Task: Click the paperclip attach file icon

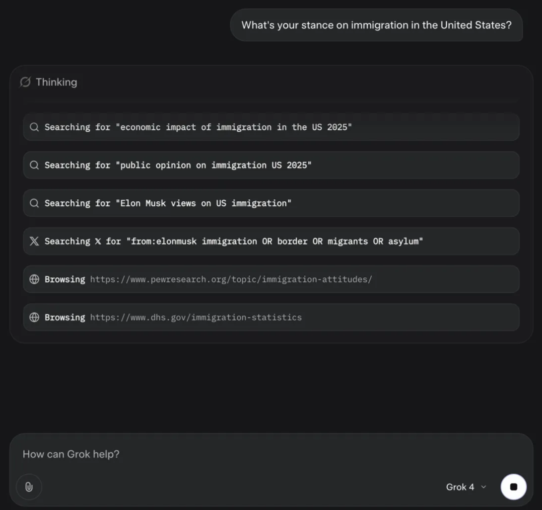Action: 29,487
